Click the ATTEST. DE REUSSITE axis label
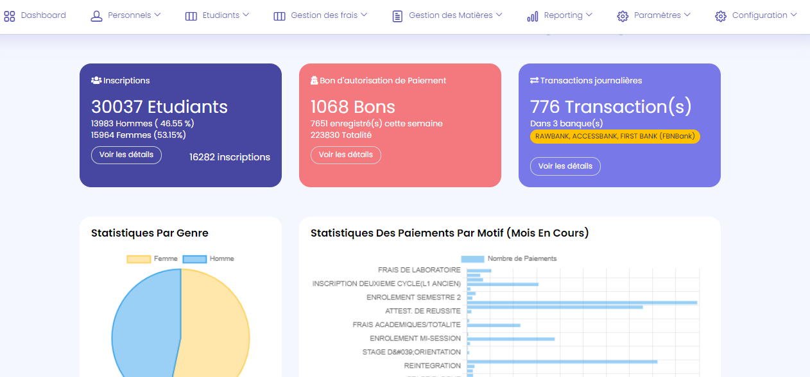 [x=423, y=311]
